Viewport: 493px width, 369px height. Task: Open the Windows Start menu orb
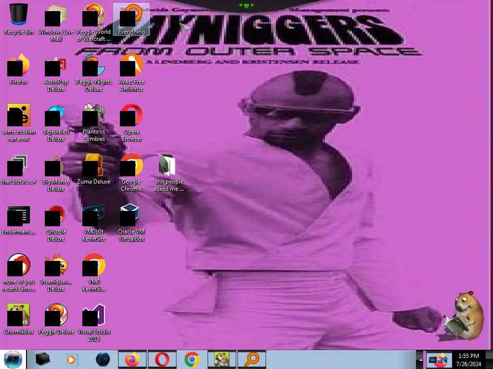tap(13, 359)
